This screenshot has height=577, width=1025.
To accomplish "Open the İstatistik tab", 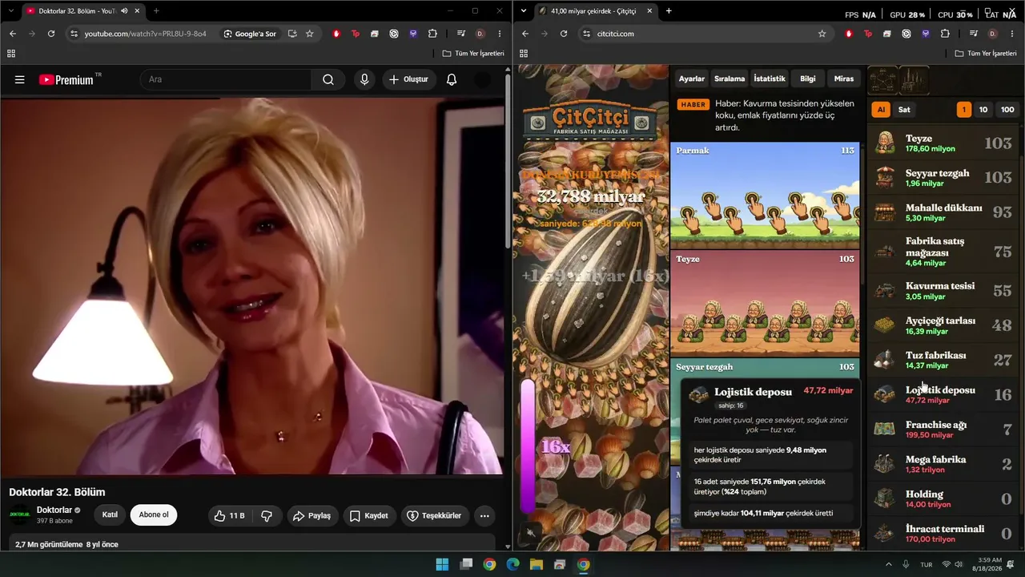I will point(770,79).
